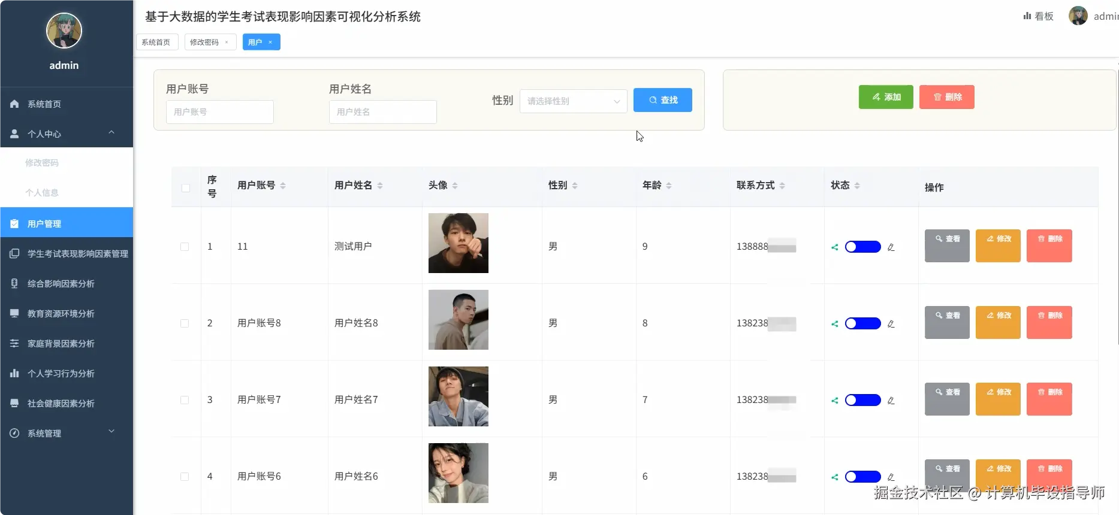The image size is (1119, 515).
Task: Check the row checkbox for 用户姓名8
Action: click(185, 323)
